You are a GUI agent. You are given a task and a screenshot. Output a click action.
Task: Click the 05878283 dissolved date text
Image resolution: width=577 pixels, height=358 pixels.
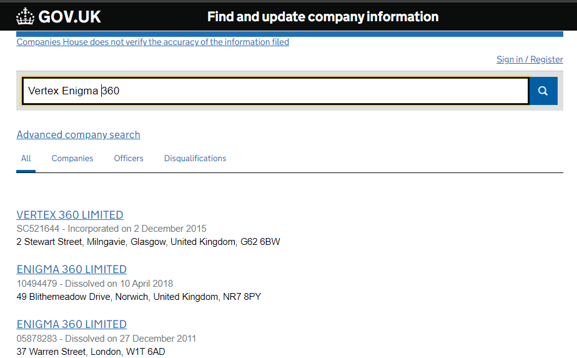click(x=106, y=339)
